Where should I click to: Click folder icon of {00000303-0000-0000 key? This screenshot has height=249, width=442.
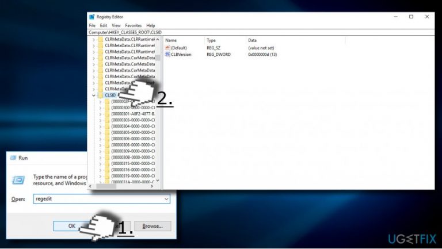coord(107,120)
